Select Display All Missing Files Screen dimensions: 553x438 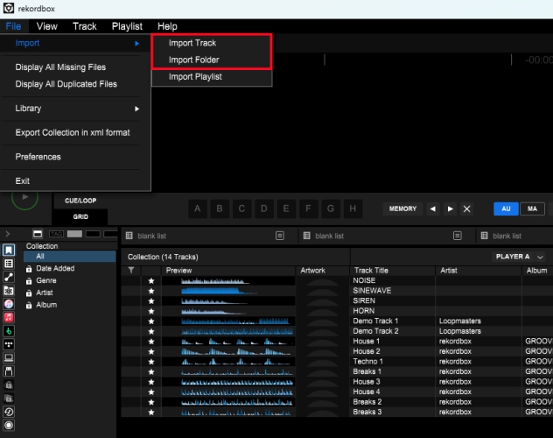click(x=75, y=67)
